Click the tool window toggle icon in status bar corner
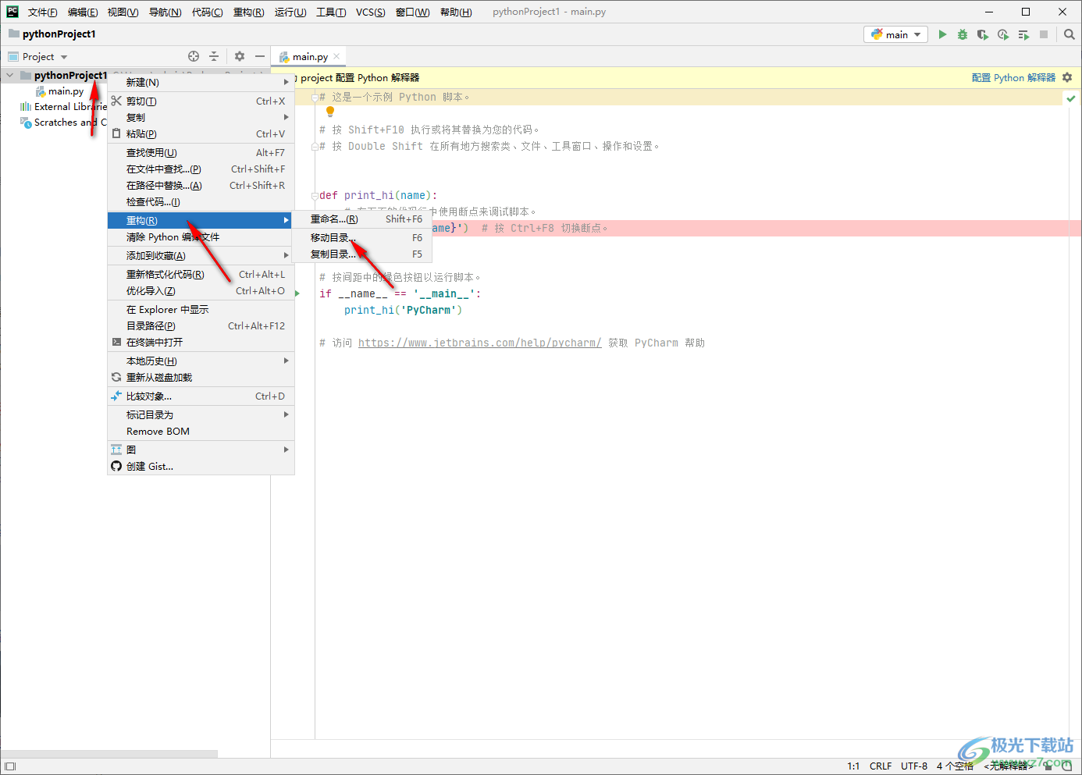The image size is (1082, 775). [x=10, y=766]
